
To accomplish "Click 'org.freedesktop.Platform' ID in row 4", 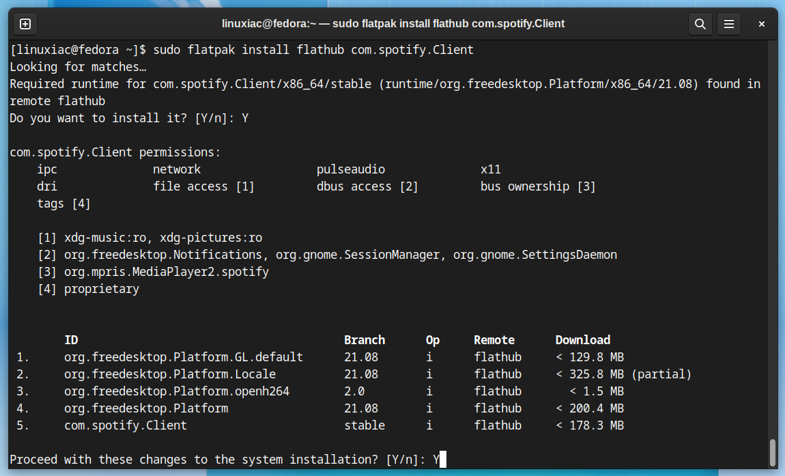I will coord(146,408).
